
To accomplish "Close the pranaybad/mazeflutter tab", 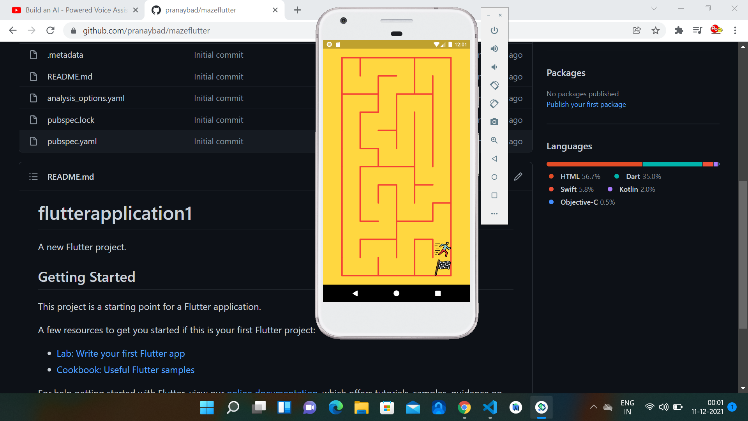I will click(x=275, y=10).
